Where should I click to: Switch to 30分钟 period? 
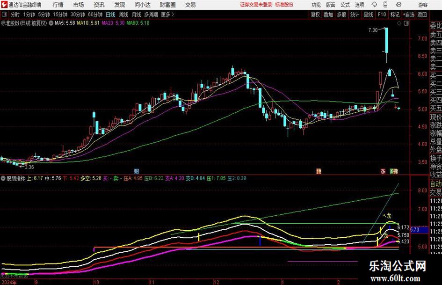pos(78,15)
